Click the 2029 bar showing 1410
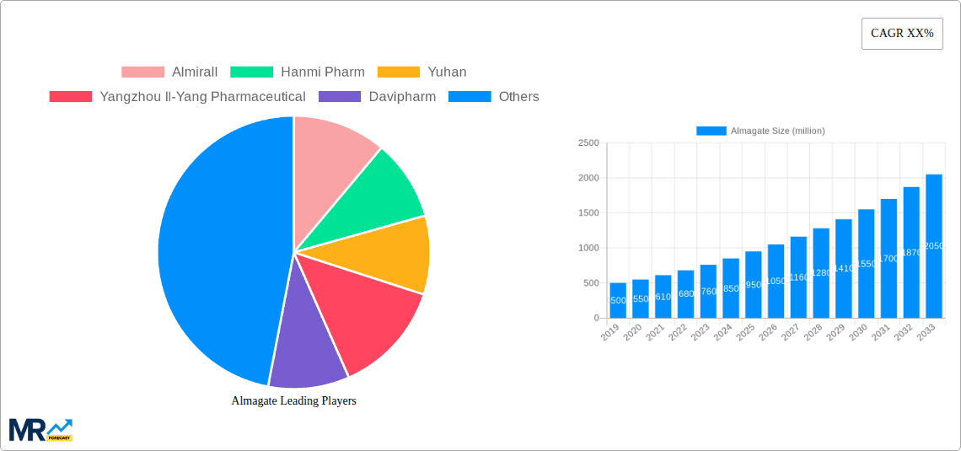The height and width of the screenshot is (451, 961). click(x=844, y=268)
